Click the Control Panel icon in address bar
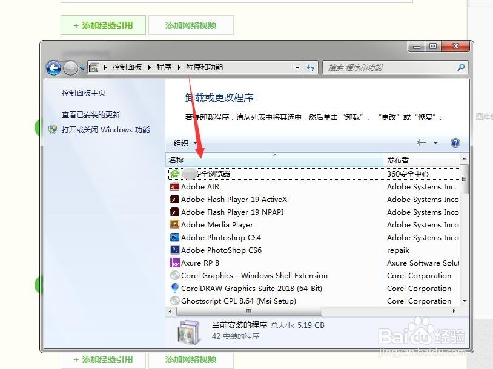Viewport: 493px width, 369px height. (93, 67)
